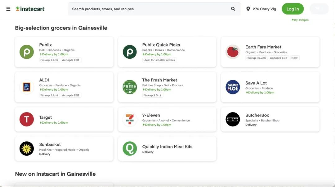Select the Target store name
Screen dimensions: 335x187
click(45, 117)
